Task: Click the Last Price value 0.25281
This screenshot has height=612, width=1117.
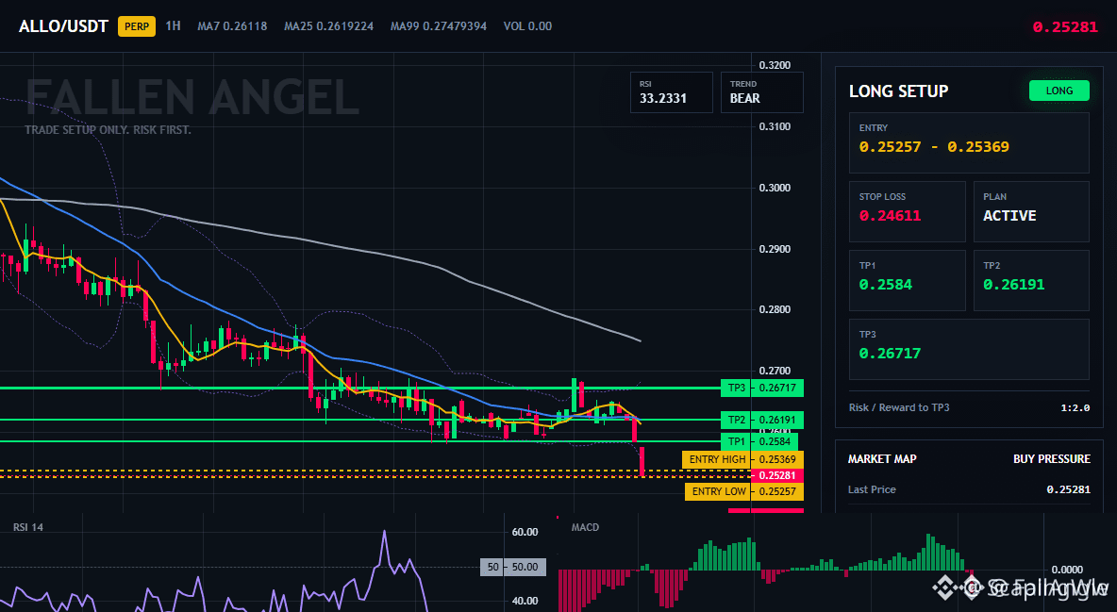Action: pos(1068,489)
